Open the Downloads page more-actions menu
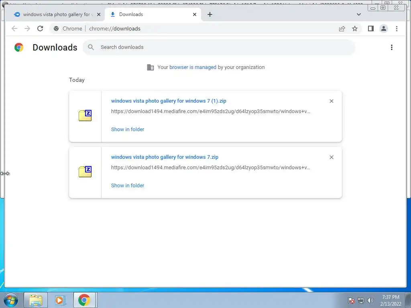The width and height of the screenshot is (411, 308). pos(392,47)
